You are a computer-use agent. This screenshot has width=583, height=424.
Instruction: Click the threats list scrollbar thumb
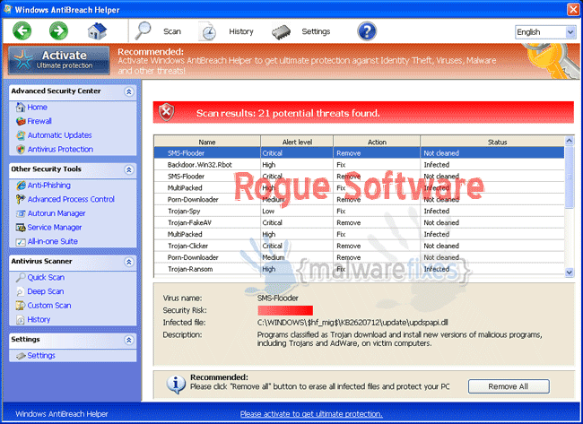click(x=570, y=177)
